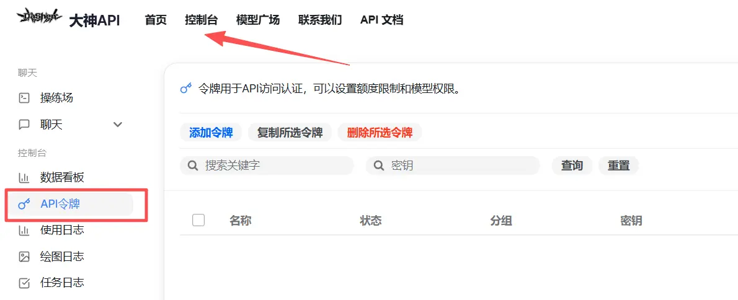The height and width of the screenshot is (300, 738).
Task: Click the 绘图日志 image icon
Action: [24, 257]
